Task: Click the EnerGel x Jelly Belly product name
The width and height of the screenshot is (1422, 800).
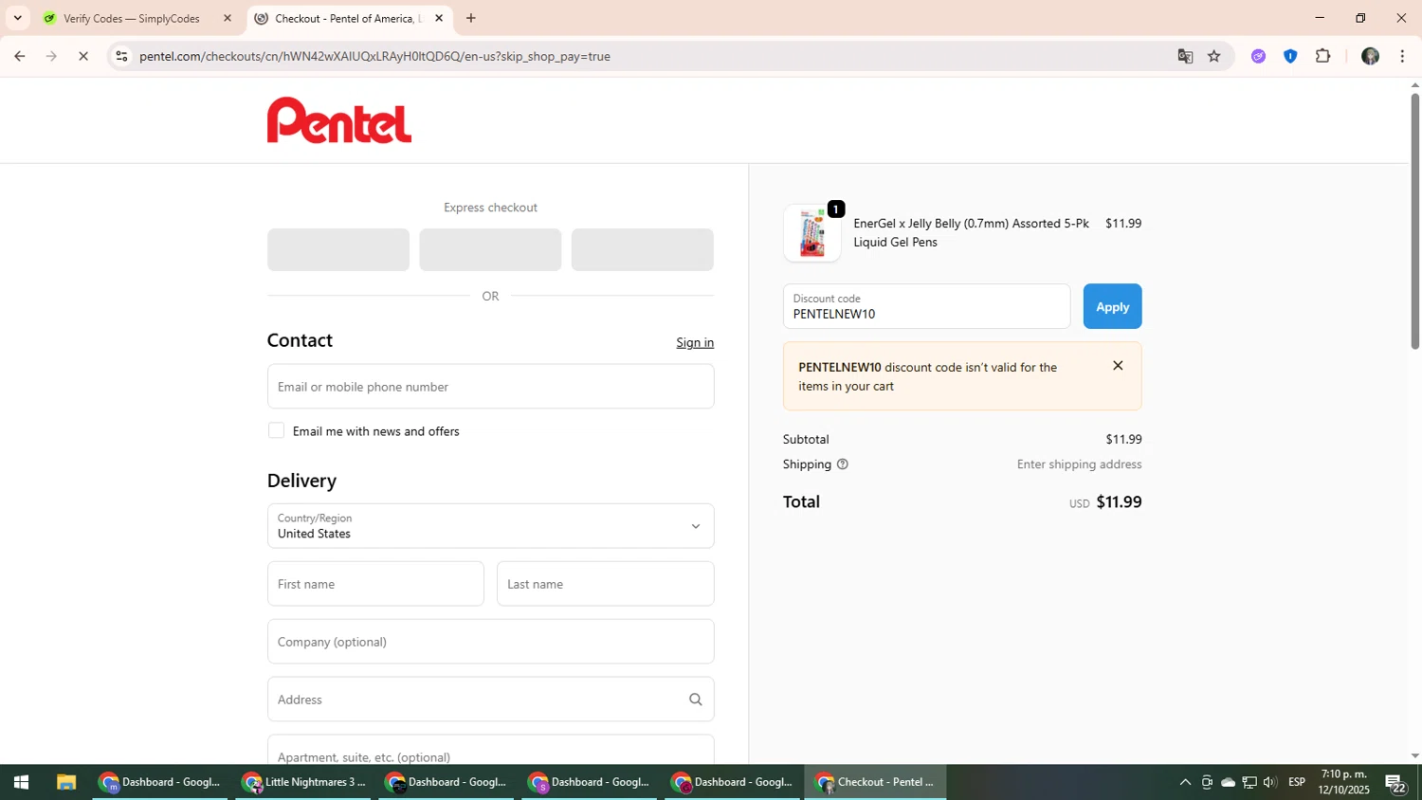Action: pyautogui.click(x=971, y=232)
